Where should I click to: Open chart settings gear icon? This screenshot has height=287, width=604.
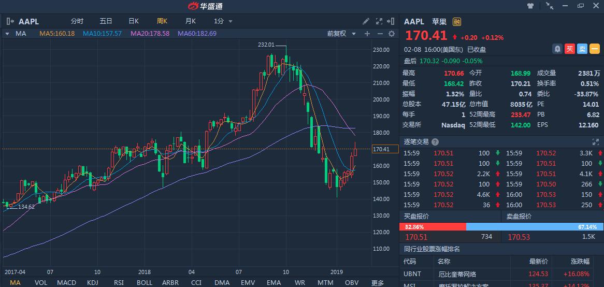coord(392,34)
